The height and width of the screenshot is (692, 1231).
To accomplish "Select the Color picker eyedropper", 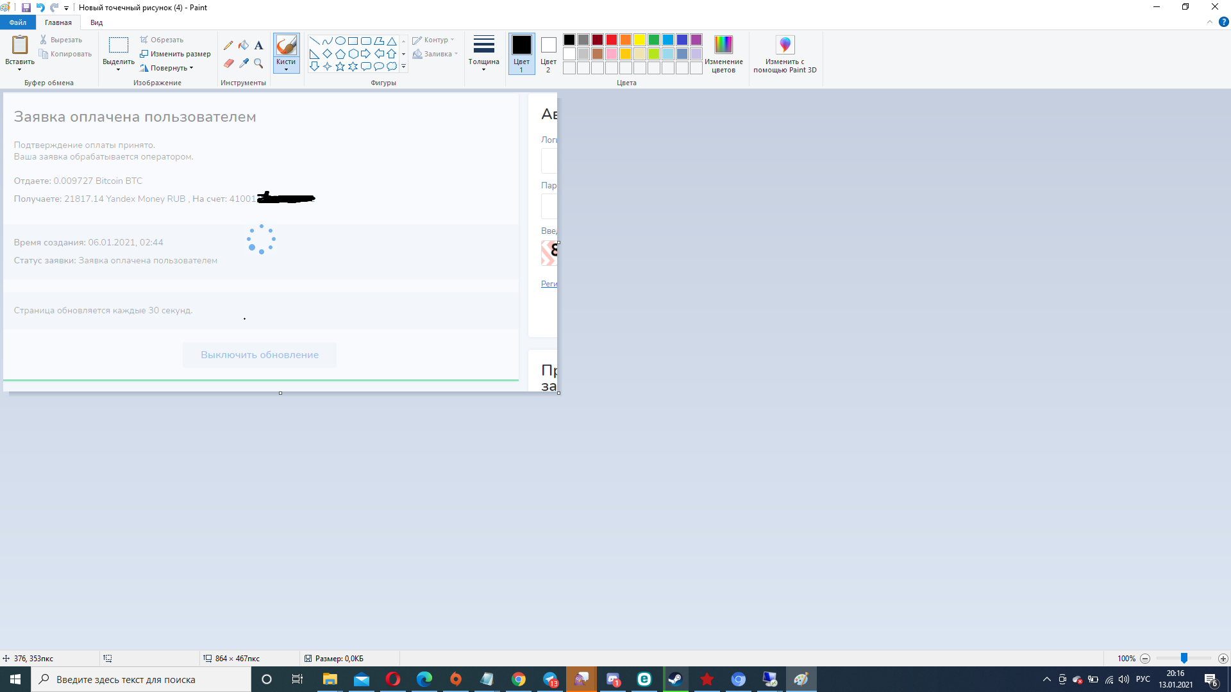I will point(244,63).
